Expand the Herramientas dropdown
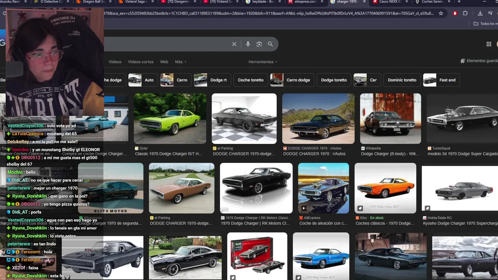Screen dimensions: 498x280 263,62
